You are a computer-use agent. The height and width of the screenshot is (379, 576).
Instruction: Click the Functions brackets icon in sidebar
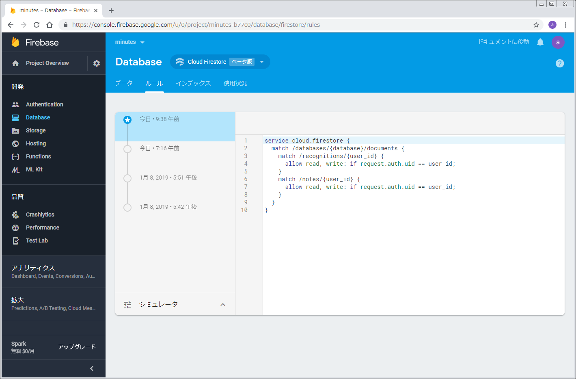(15, 156)
